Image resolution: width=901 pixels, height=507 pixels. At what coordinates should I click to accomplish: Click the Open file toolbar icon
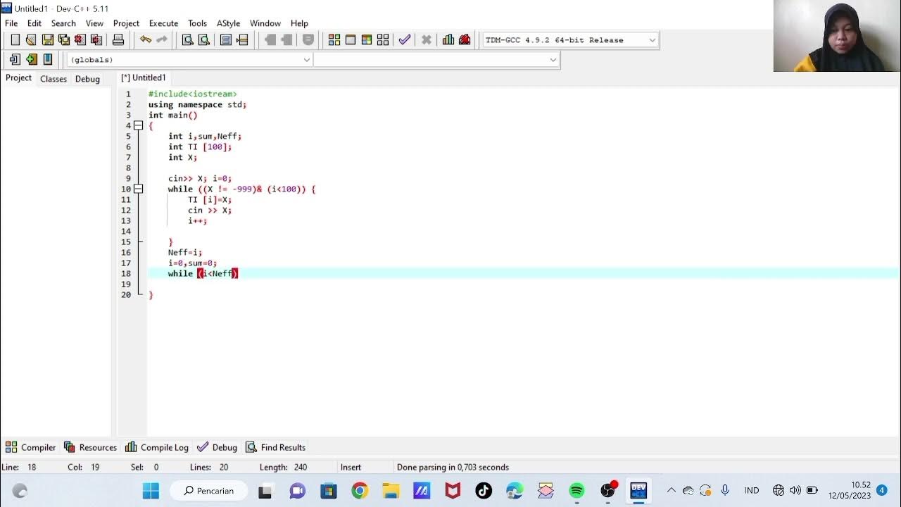coord(31,40)
